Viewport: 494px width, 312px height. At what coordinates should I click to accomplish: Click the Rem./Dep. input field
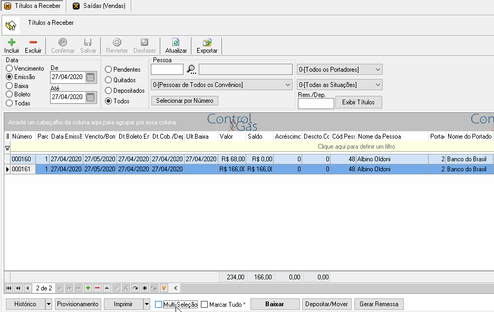316,104
